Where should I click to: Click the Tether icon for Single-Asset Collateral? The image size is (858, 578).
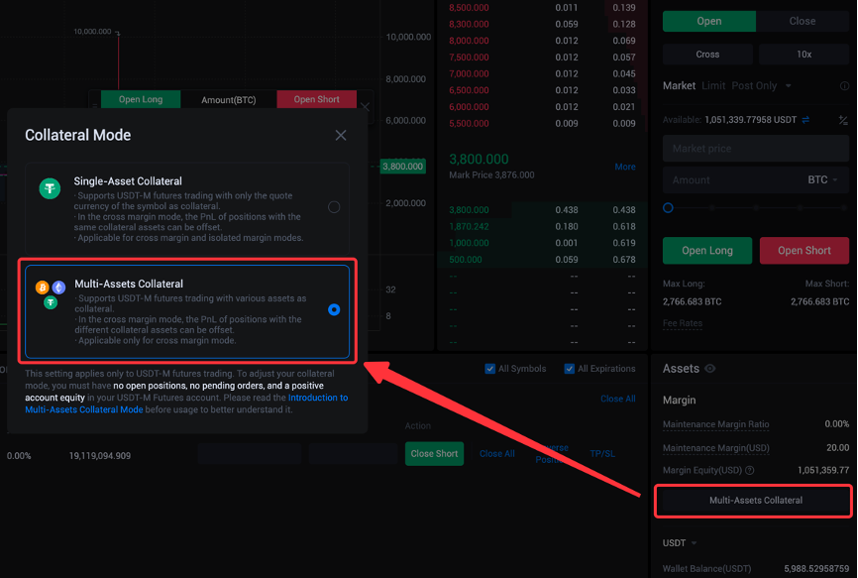(x=50, y=188)
